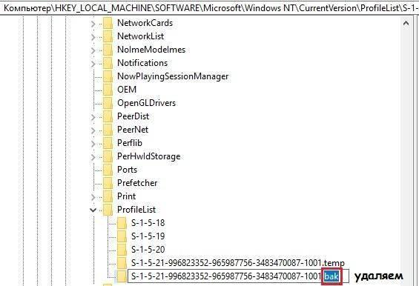The image size is (419, 286).
Task: Click the registry address path bar
Action: coord(209,7)
